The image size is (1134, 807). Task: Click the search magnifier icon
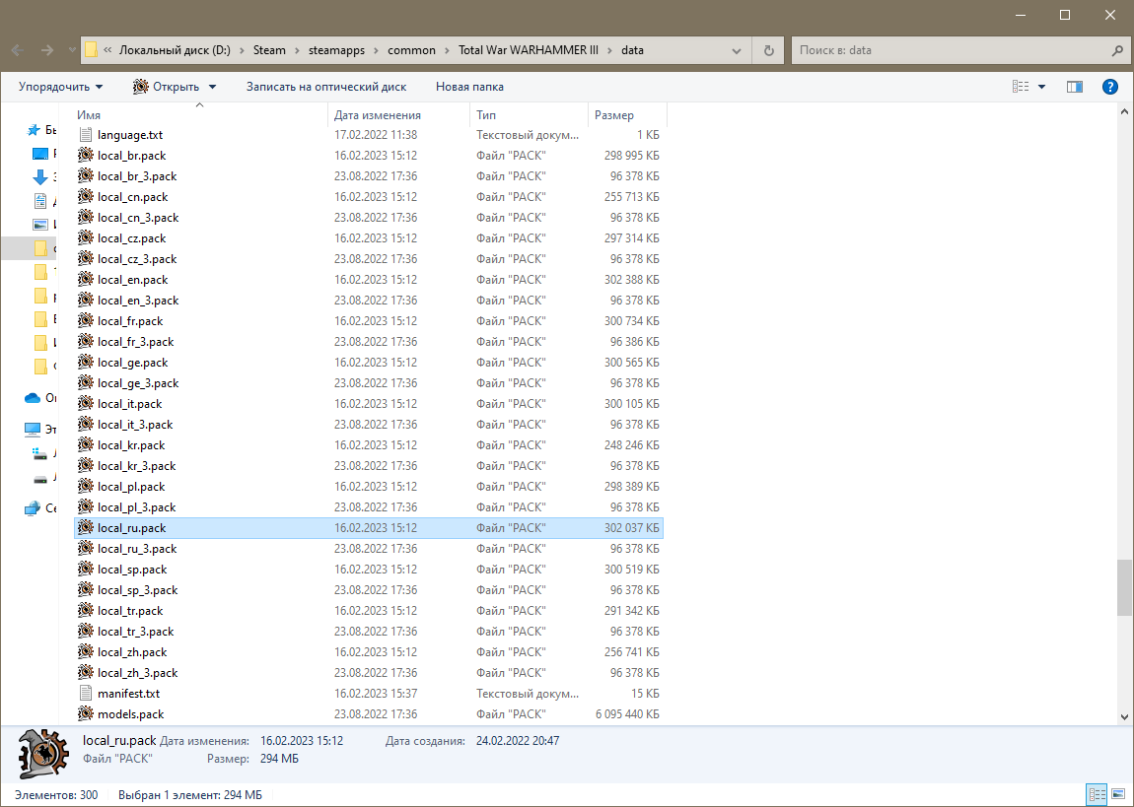pyautogui.click(x=1116, y=50)
